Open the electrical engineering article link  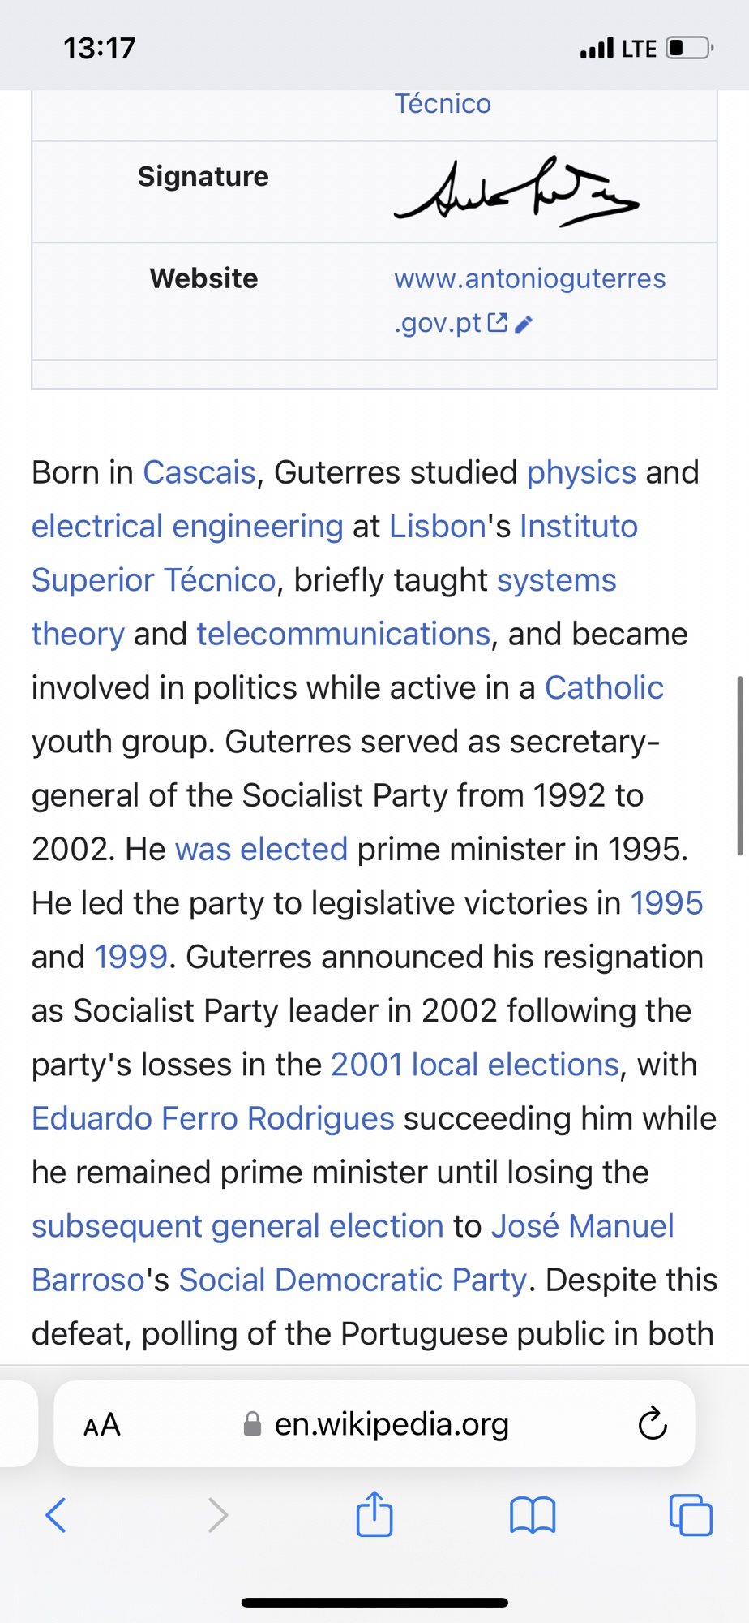tap(187, 526)
